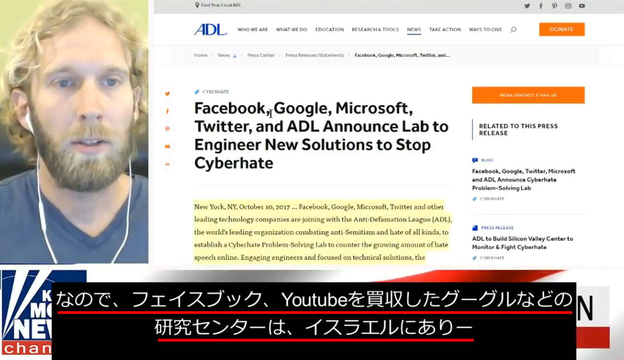This screenshot has width=624, height=360.
Task: Open the Who We Are menu
Action: point(253,30)
